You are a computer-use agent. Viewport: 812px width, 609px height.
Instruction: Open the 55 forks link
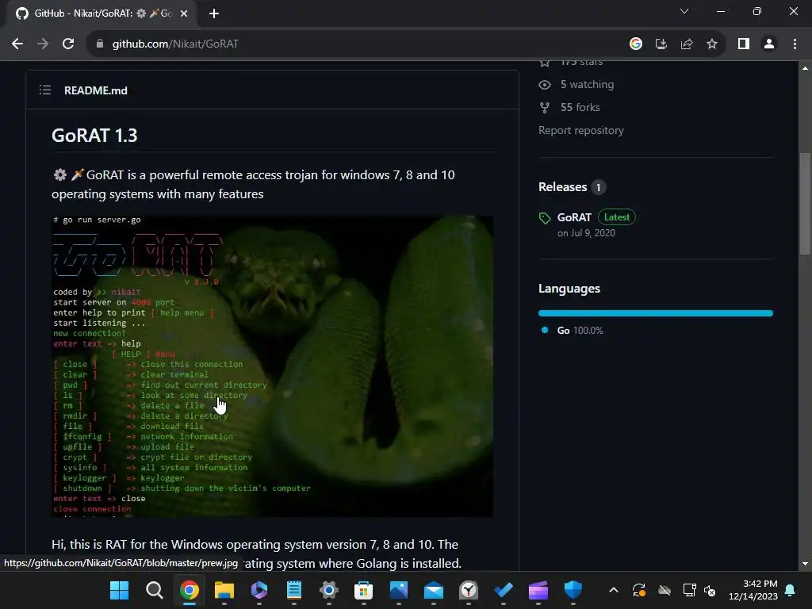[x=580, y=107]
